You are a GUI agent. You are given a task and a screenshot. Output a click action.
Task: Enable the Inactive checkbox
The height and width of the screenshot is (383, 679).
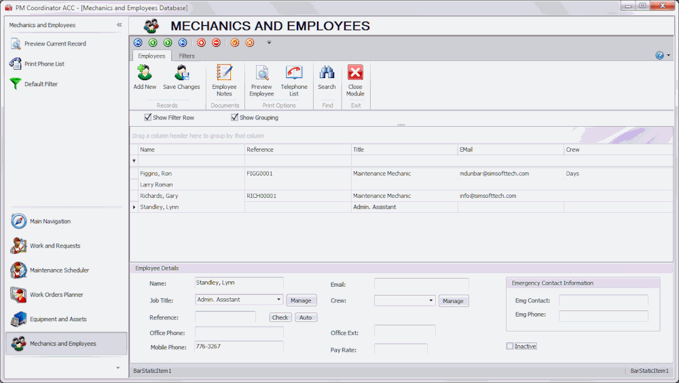[x=510, y=346]
